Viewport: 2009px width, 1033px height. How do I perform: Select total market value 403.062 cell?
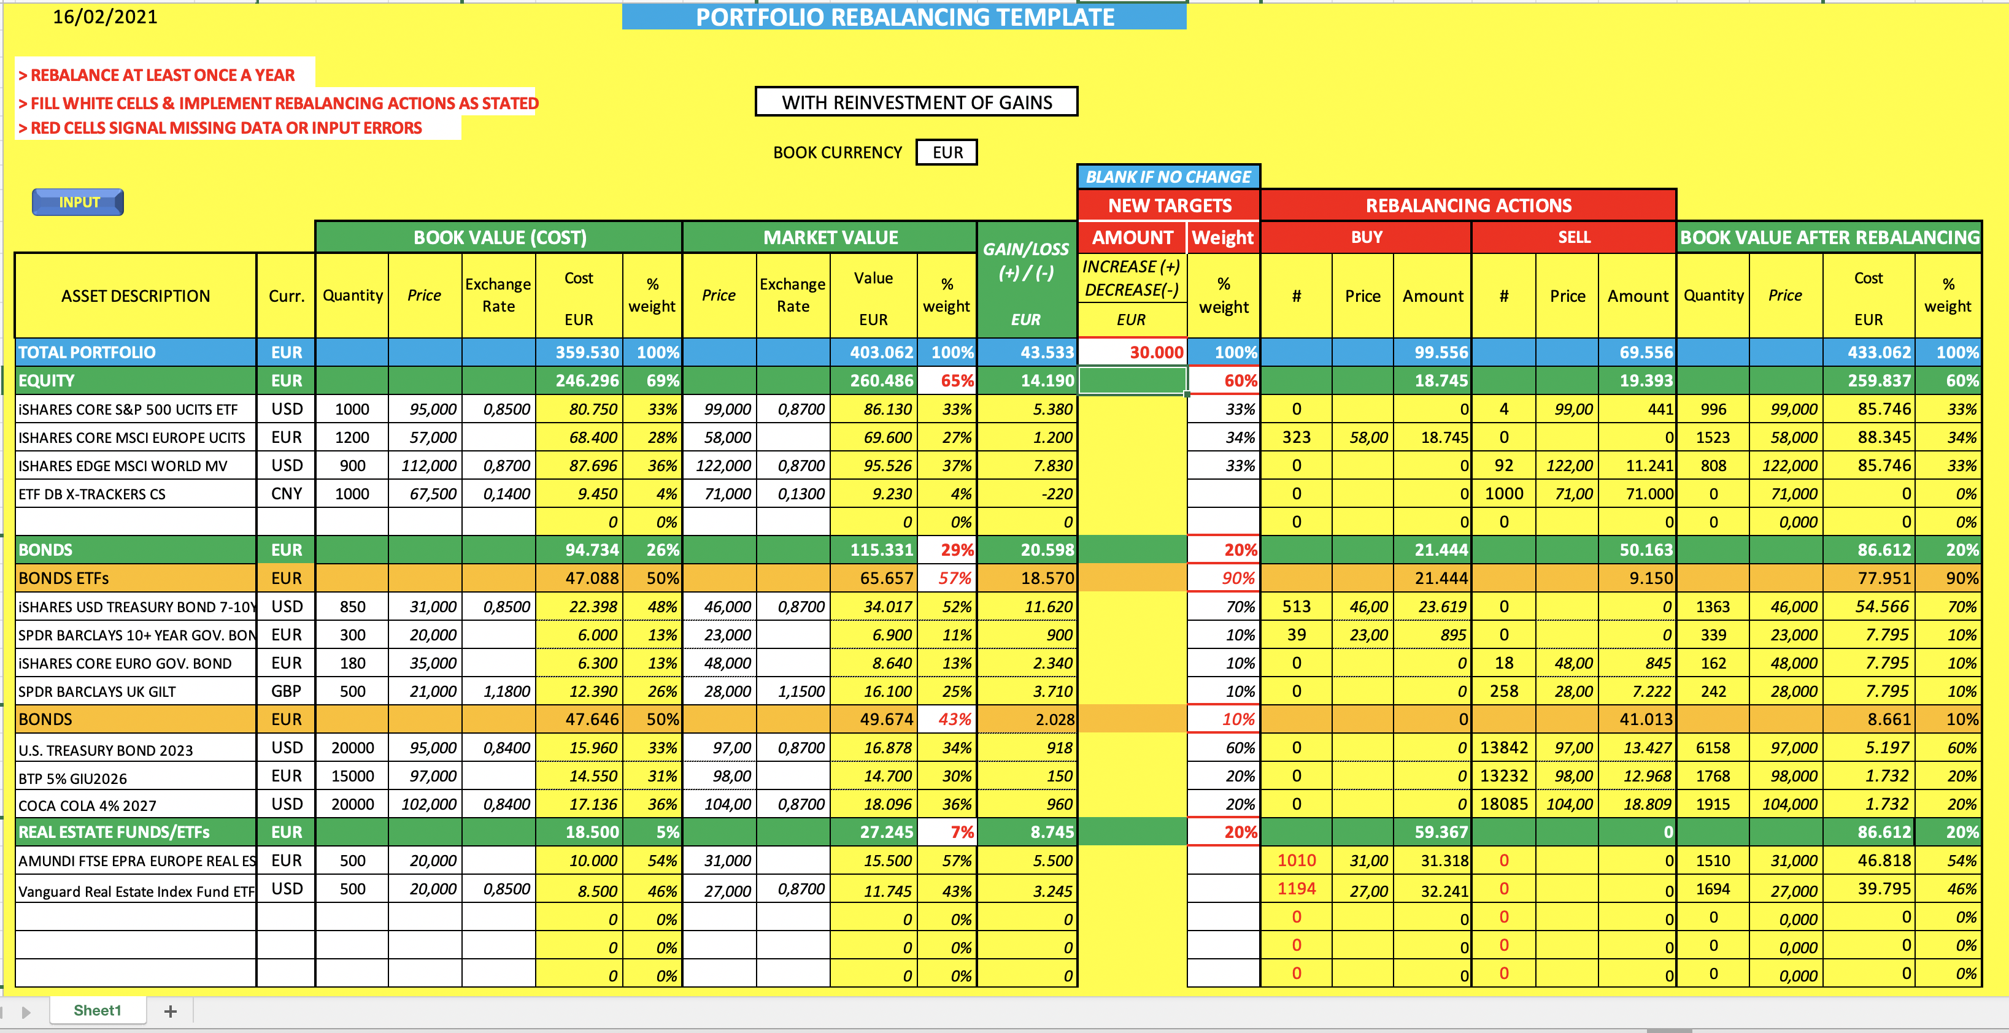point(874,352)
